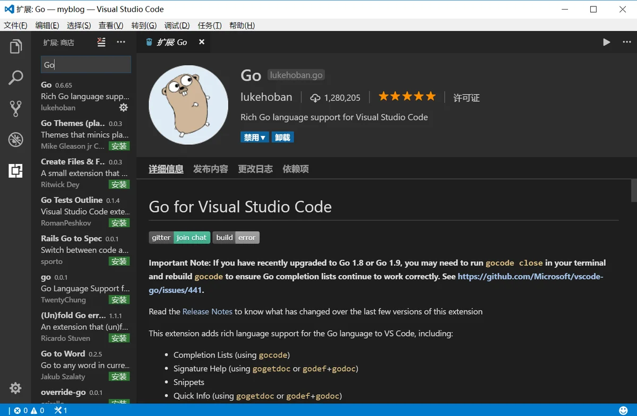Switch to the 详细信息 tab
Viewport: 637px width, 416px height.
[x=166, y=169]
